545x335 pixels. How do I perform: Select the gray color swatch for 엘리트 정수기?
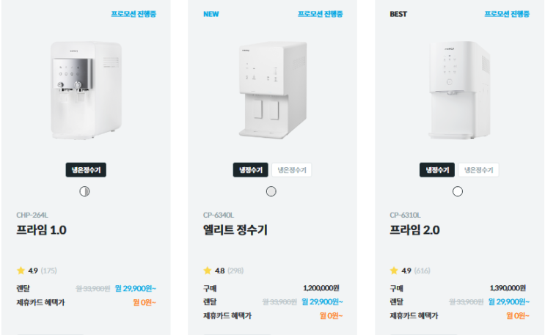pyautogui.click(x=271, y=191)
